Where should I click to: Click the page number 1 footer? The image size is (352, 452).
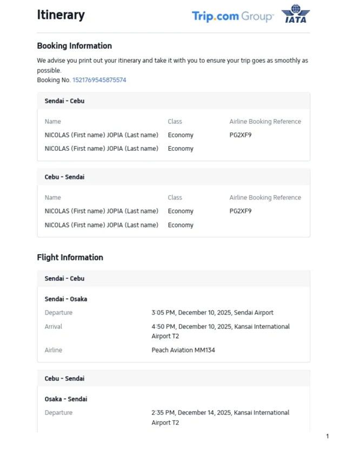click(327, 436)
